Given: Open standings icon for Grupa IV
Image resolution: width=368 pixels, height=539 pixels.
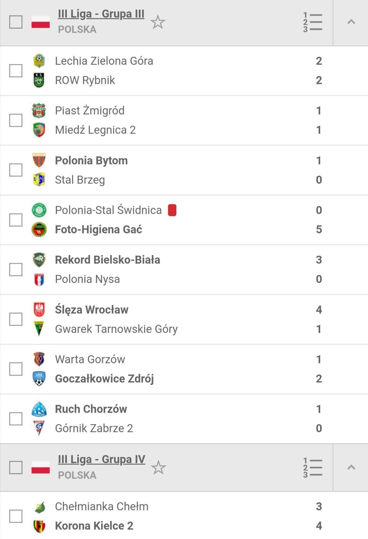Looking at the screenshot, I should point(312,468).
